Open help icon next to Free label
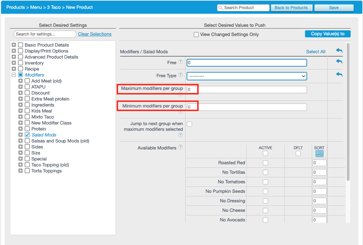 point(180,62)
